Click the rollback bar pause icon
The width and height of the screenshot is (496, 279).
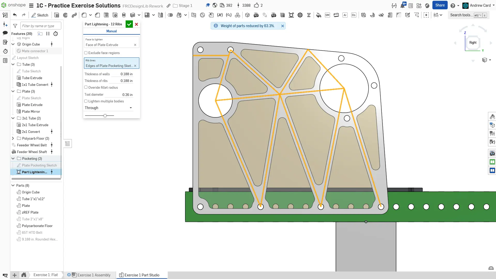[48, 34]
